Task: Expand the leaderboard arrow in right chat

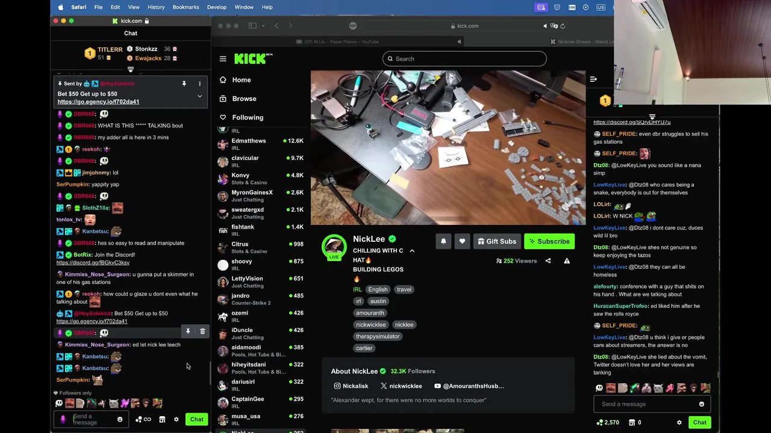Action: click(652, 117)
